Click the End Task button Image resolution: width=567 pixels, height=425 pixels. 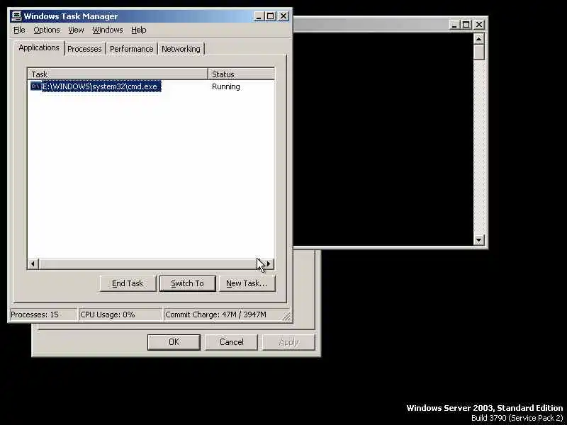tap(128, 283)
